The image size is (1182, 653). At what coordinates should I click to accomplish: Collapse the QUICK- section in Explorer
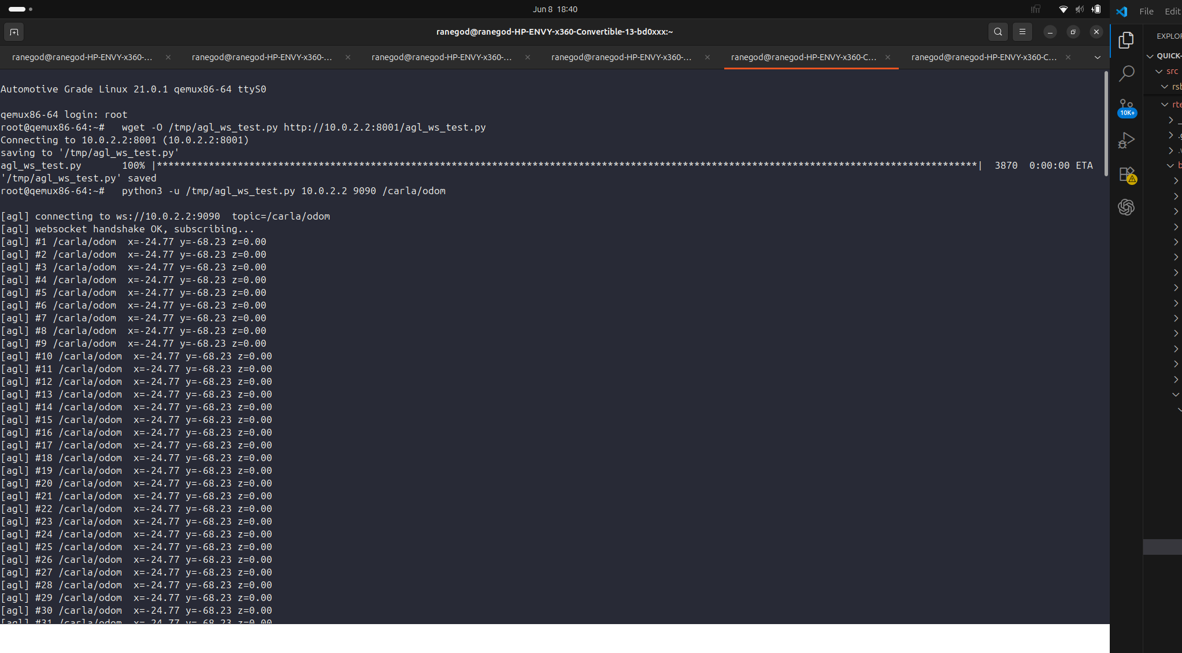(x=1150, y=56)
